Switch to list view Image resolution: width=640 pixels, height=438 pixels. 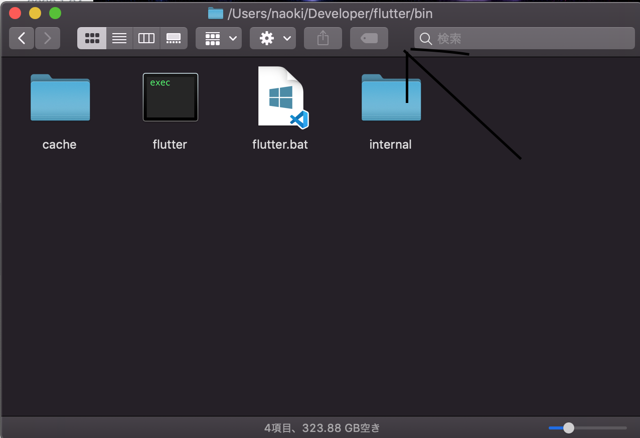(x=119, y=38)
